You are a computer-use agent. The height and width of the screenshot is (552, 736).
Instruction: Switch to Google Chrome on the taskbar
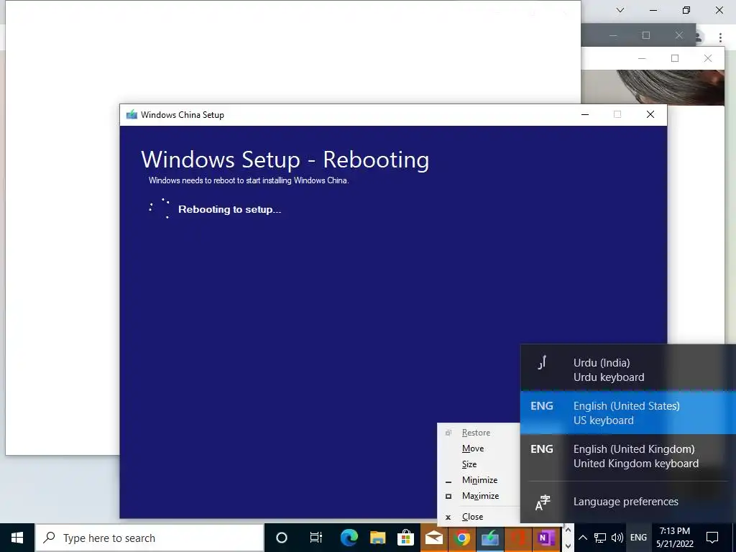[x=462, y=538]
